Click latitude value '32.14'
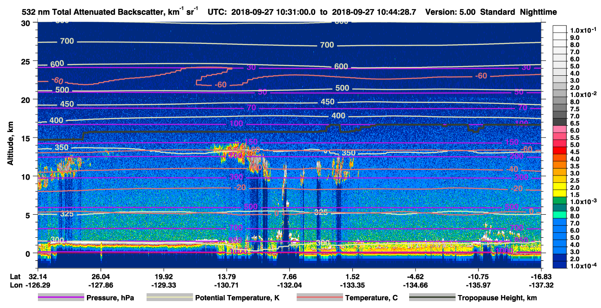The image size is (601, 308). pos(38,276)
